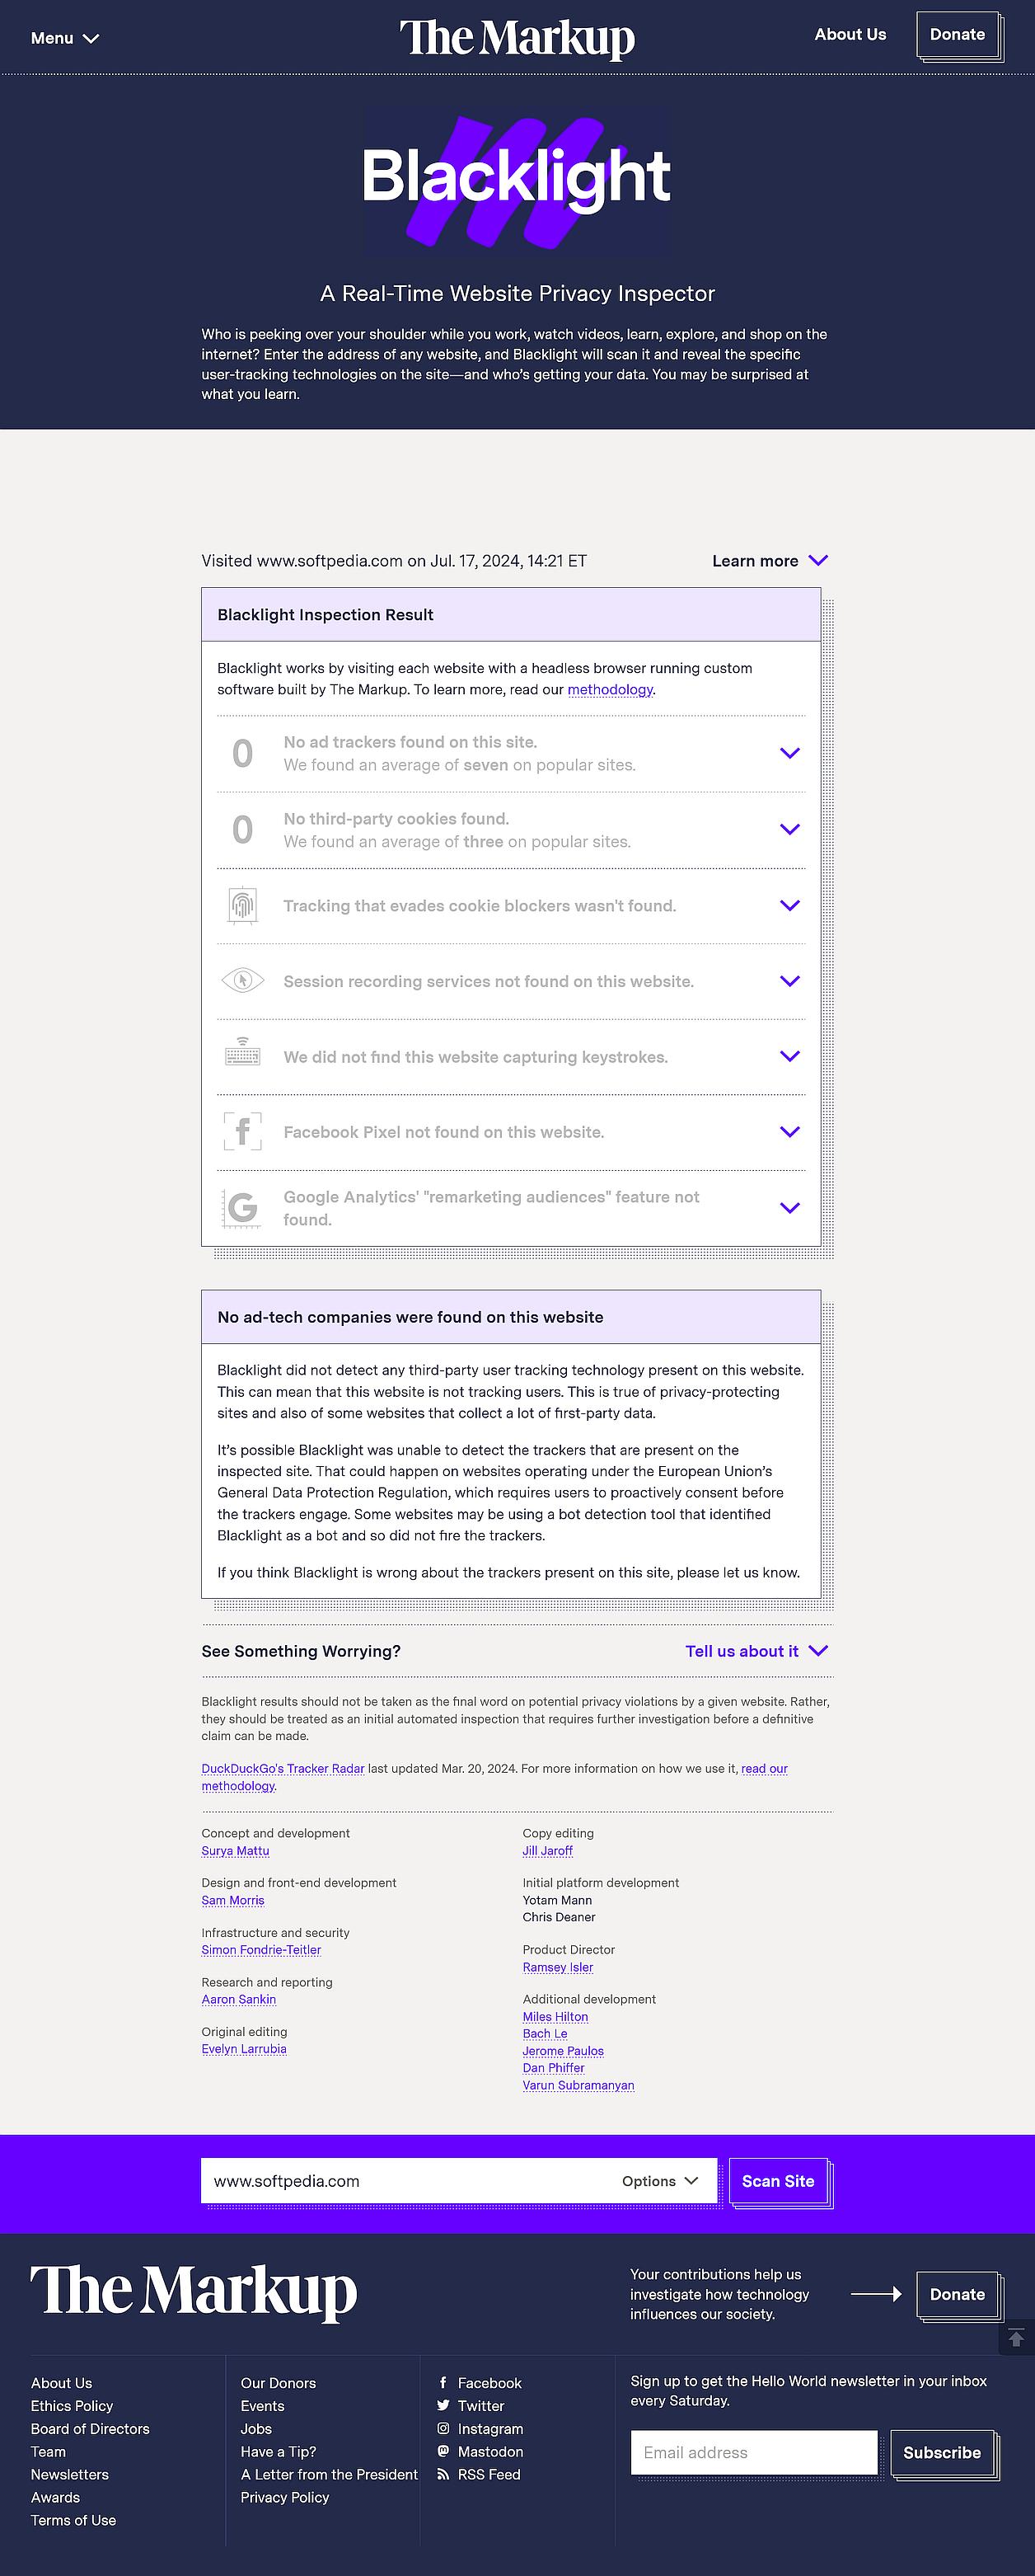Open the Menu in the header

pos(65,38)
